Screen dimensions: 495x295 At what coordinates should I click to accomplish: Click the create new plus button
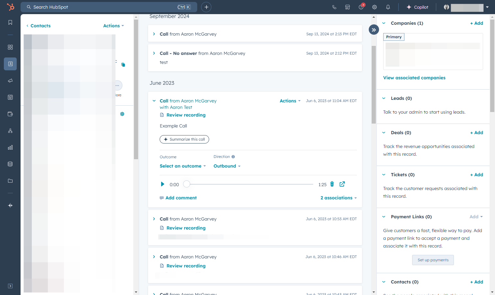(206, 7)
